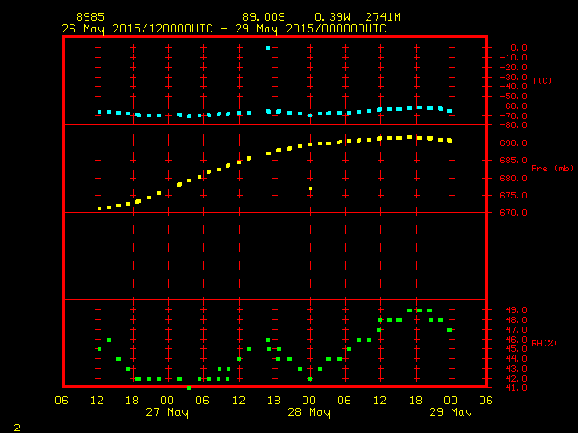Click the -80.0 temperature tick label

(x=514, y=125)
